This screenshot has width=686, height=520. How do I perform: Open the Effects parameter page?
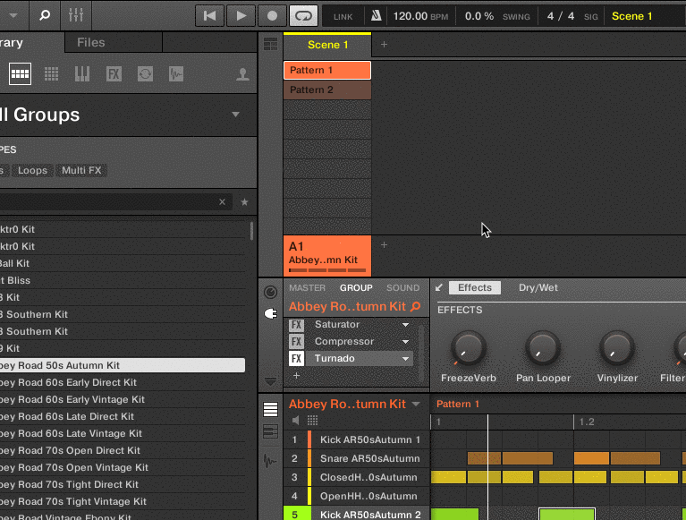tap(475, 287)
